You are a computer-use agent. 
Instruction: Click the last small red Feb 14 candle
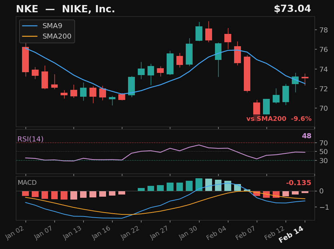305,78
